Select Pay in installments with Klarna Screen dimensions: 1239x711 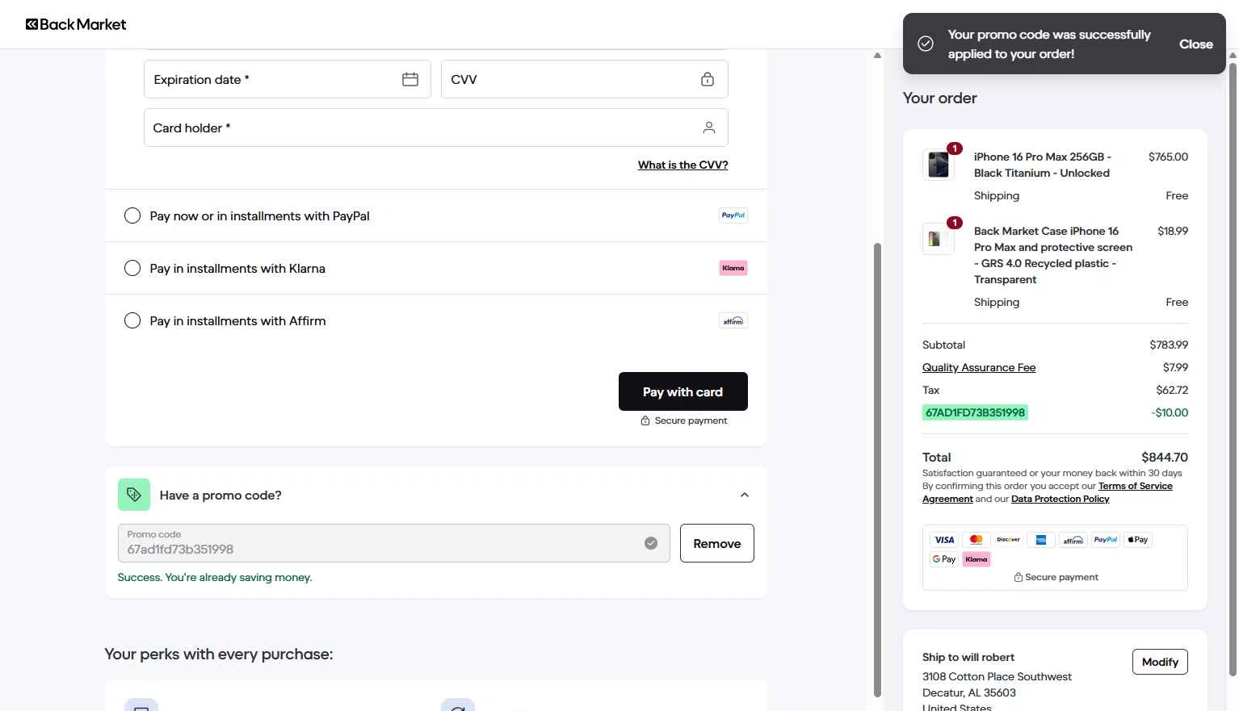pyautogui.click(x=132, y=268)
